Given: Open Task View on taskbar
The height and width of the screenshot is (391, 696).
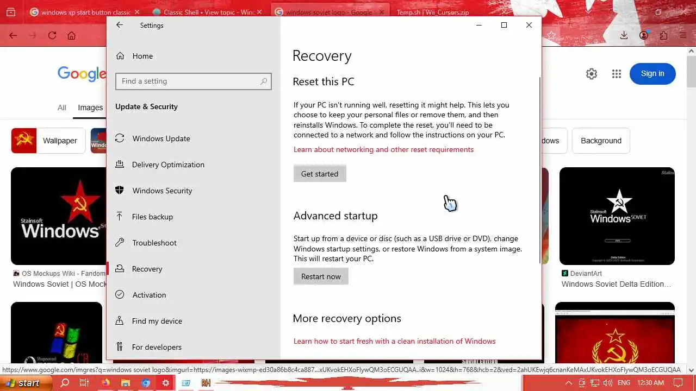Looking at the screenshot, I should [84, 383].
